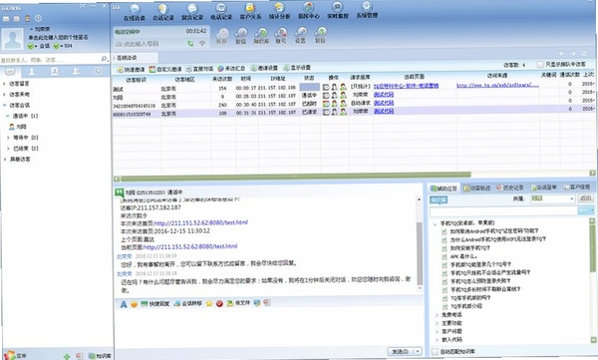The height and width of the screenshot is (360, 598).
Task: Click the red block icon in chat toolbar
Action: tap(219, 303)
